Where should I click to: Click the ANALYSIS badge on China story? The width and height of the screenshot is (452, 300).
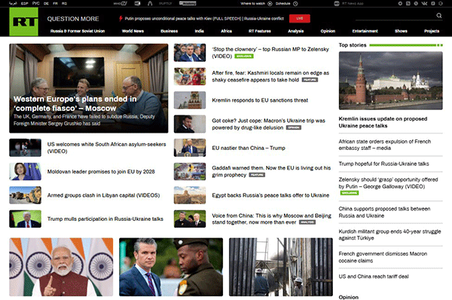point(307,222)
